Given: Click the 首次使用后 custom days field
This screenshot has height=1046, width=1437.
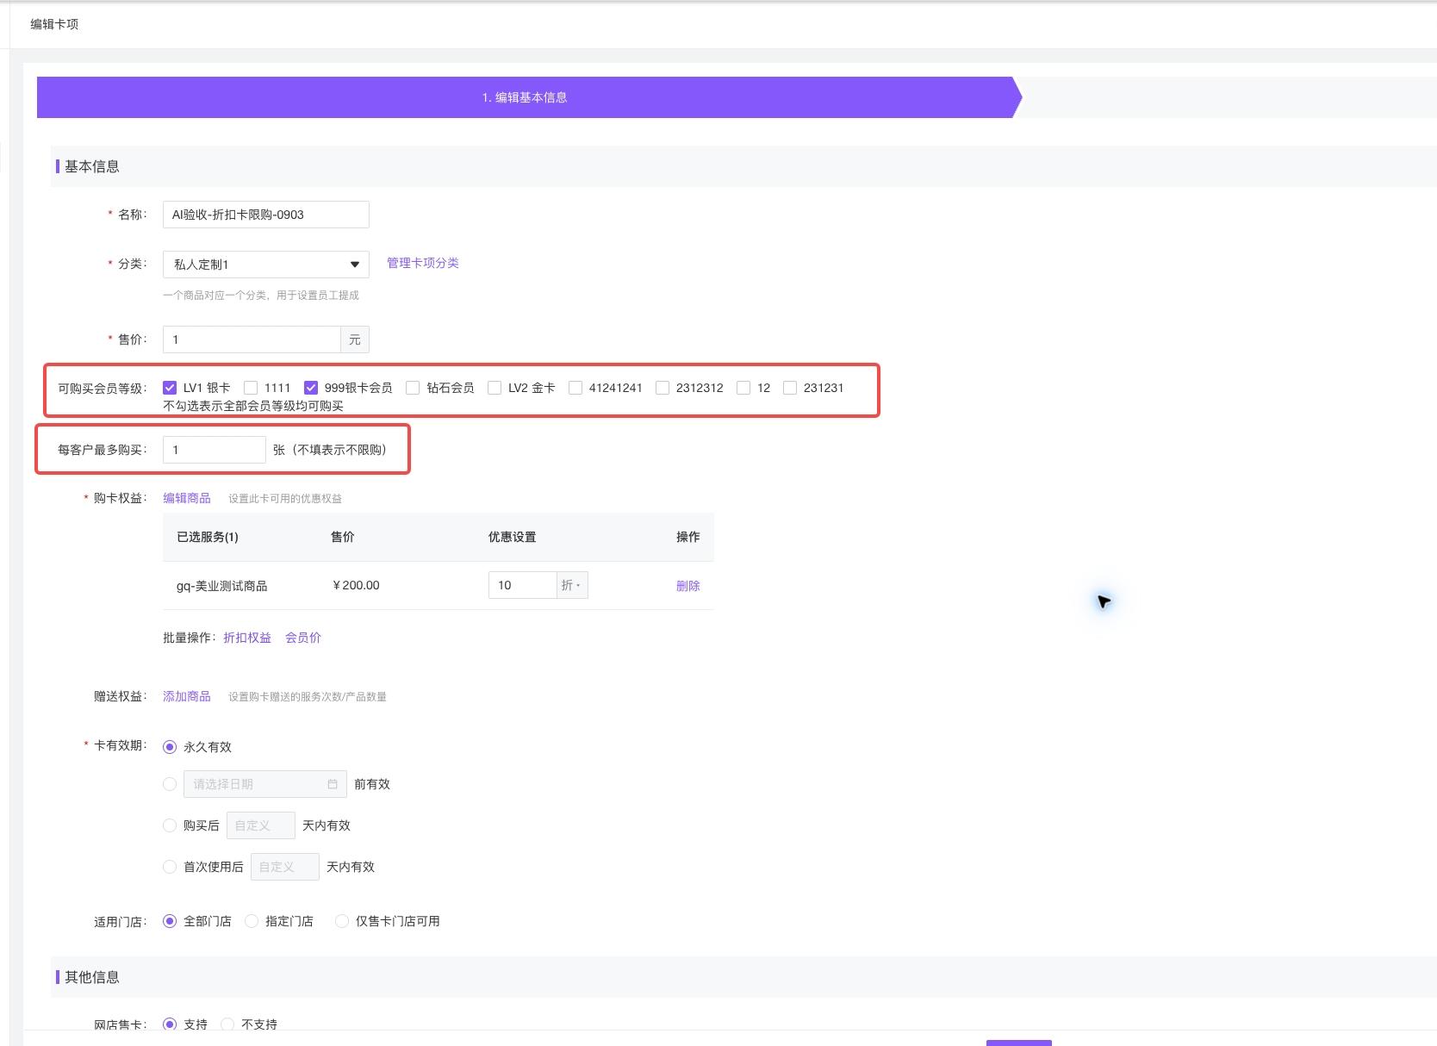Looking at the screenshot, I should click(285, 867).
